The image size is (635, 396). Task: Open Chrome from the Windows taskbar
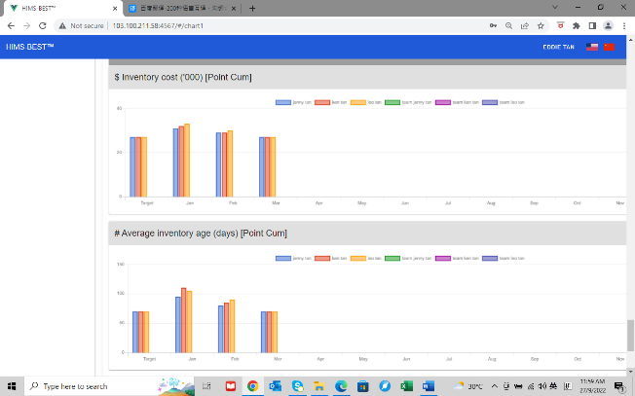(x=252, y=386)
